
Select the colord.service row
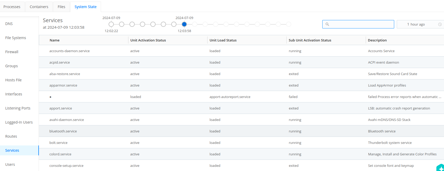click(x=241, y=154)
